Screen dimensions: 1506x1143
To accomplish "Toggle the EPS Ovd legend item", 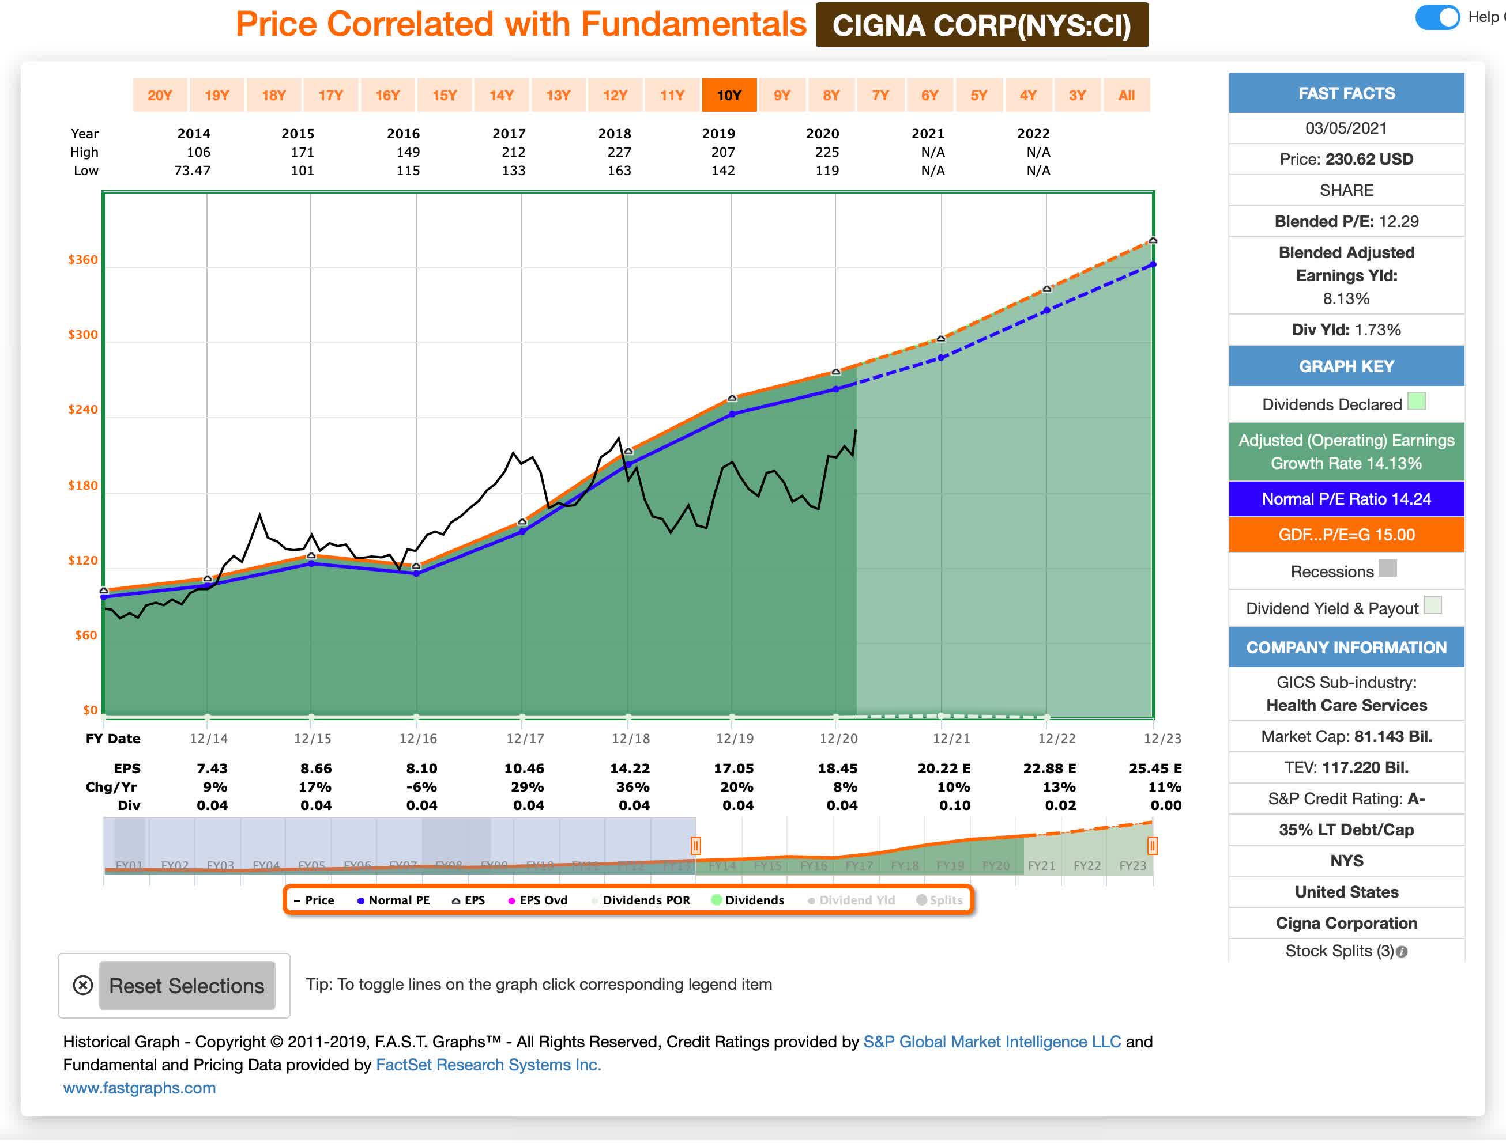I will click(x=538, y=900).
